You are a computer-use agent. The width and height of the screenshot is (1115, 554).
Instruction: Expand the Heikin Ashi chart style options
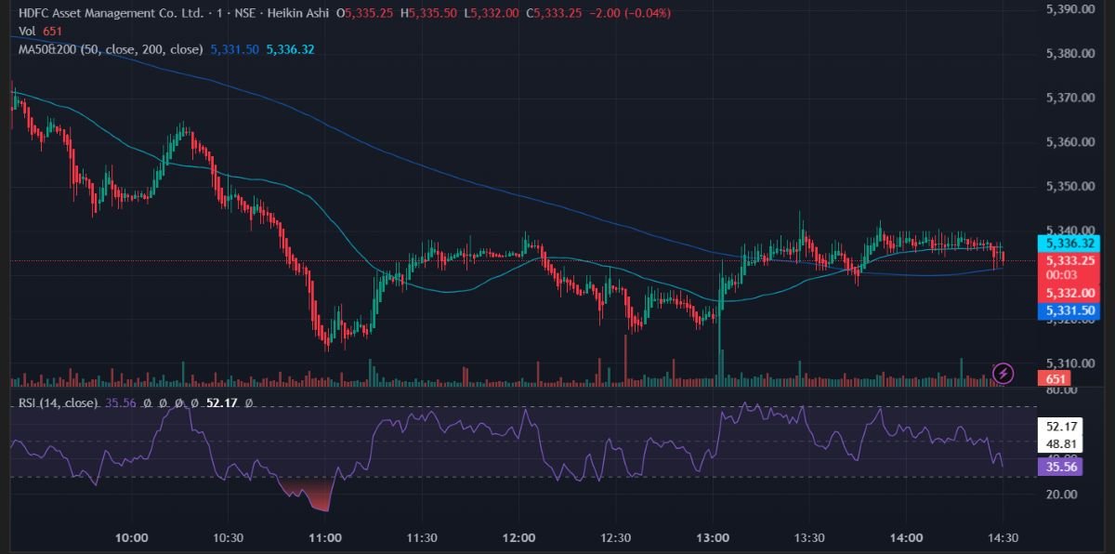(x=297, y=12)
